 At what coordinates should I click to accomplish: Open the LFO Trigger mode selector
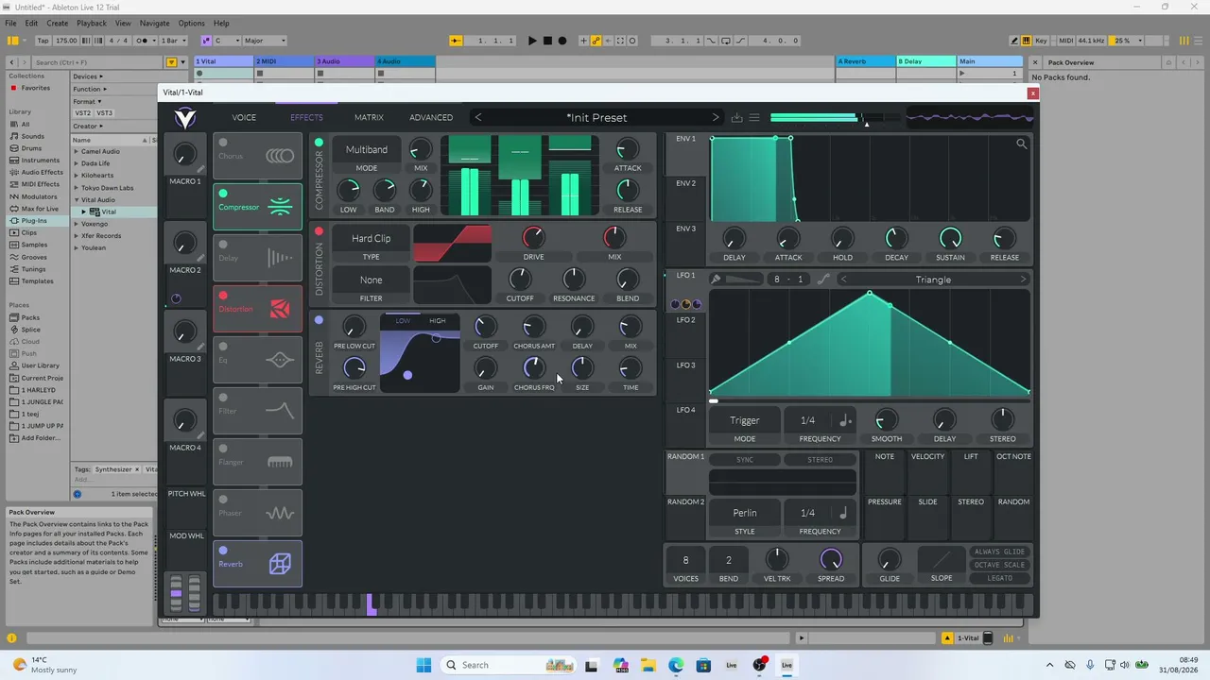coord(745,420)
